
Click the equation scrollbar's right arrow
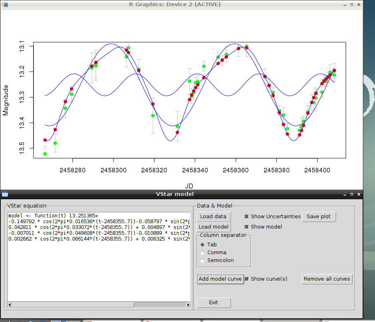(x=188, y=305)
